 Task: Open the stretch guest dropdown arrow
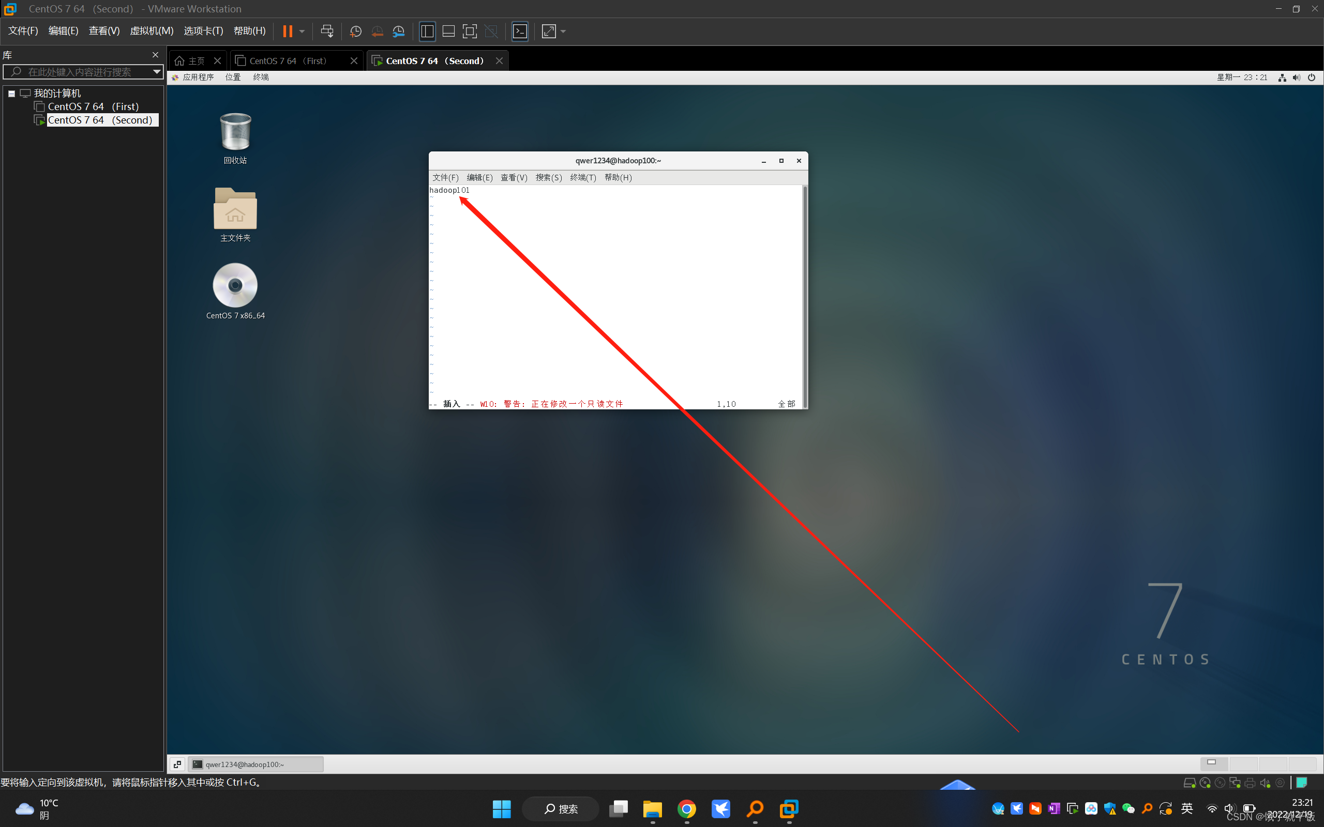[x=564, y=31]
